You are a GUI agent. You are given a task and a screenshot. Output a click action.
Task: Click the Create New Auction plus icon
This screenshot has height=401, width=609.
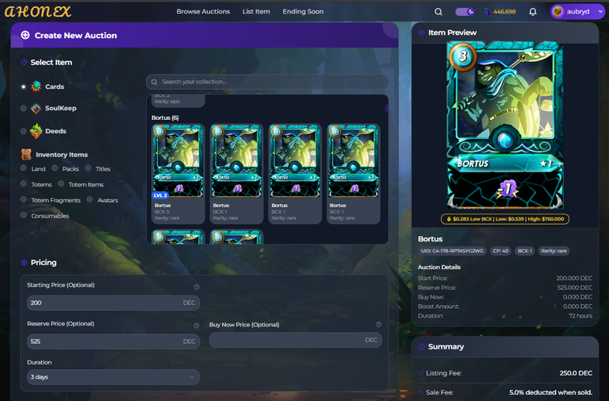click(x=25, y=35)
